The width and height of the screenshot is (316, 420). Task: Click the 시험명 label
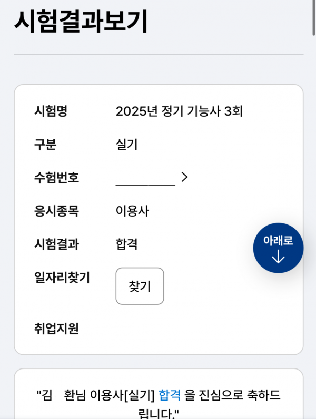pyautogui.click(x=51, y=111)
